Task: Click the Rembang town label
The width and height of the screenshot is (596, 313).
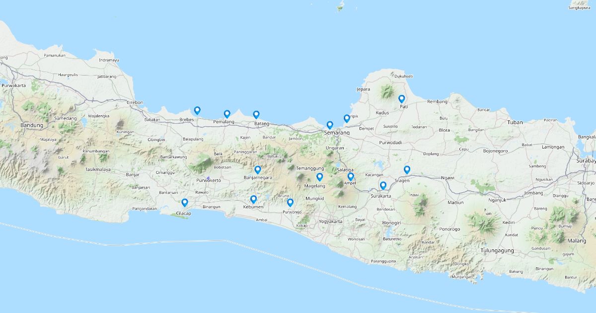Action: pos(437,101)
